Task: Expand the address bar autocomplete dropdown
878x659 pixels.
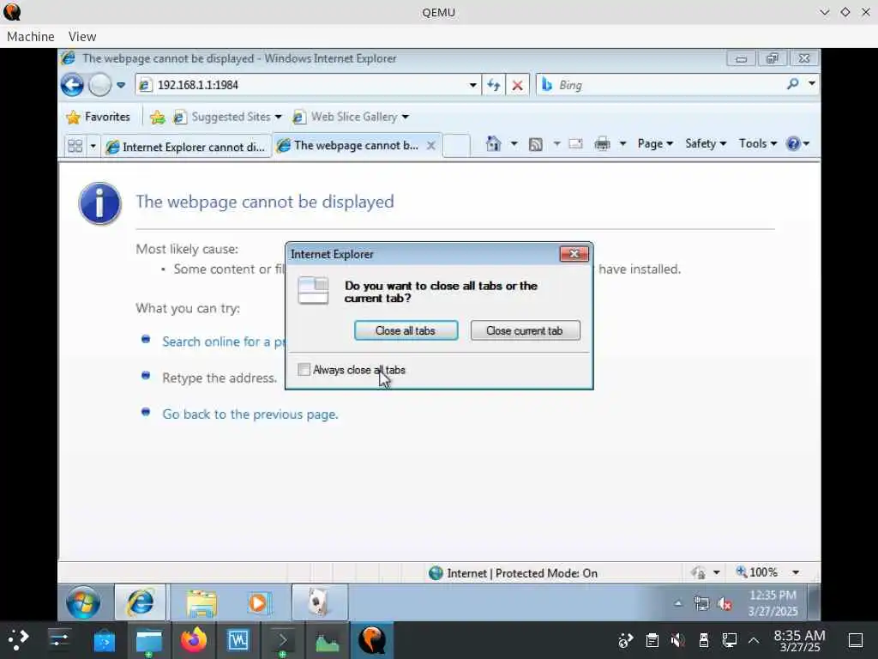Action: 473,85
